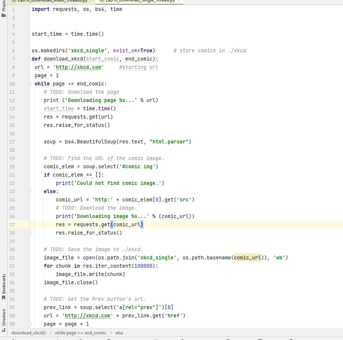The height and width of the screenshot is (340, 343).
Task: Click the 'href' string on line 38
Action: coord(174,316)
